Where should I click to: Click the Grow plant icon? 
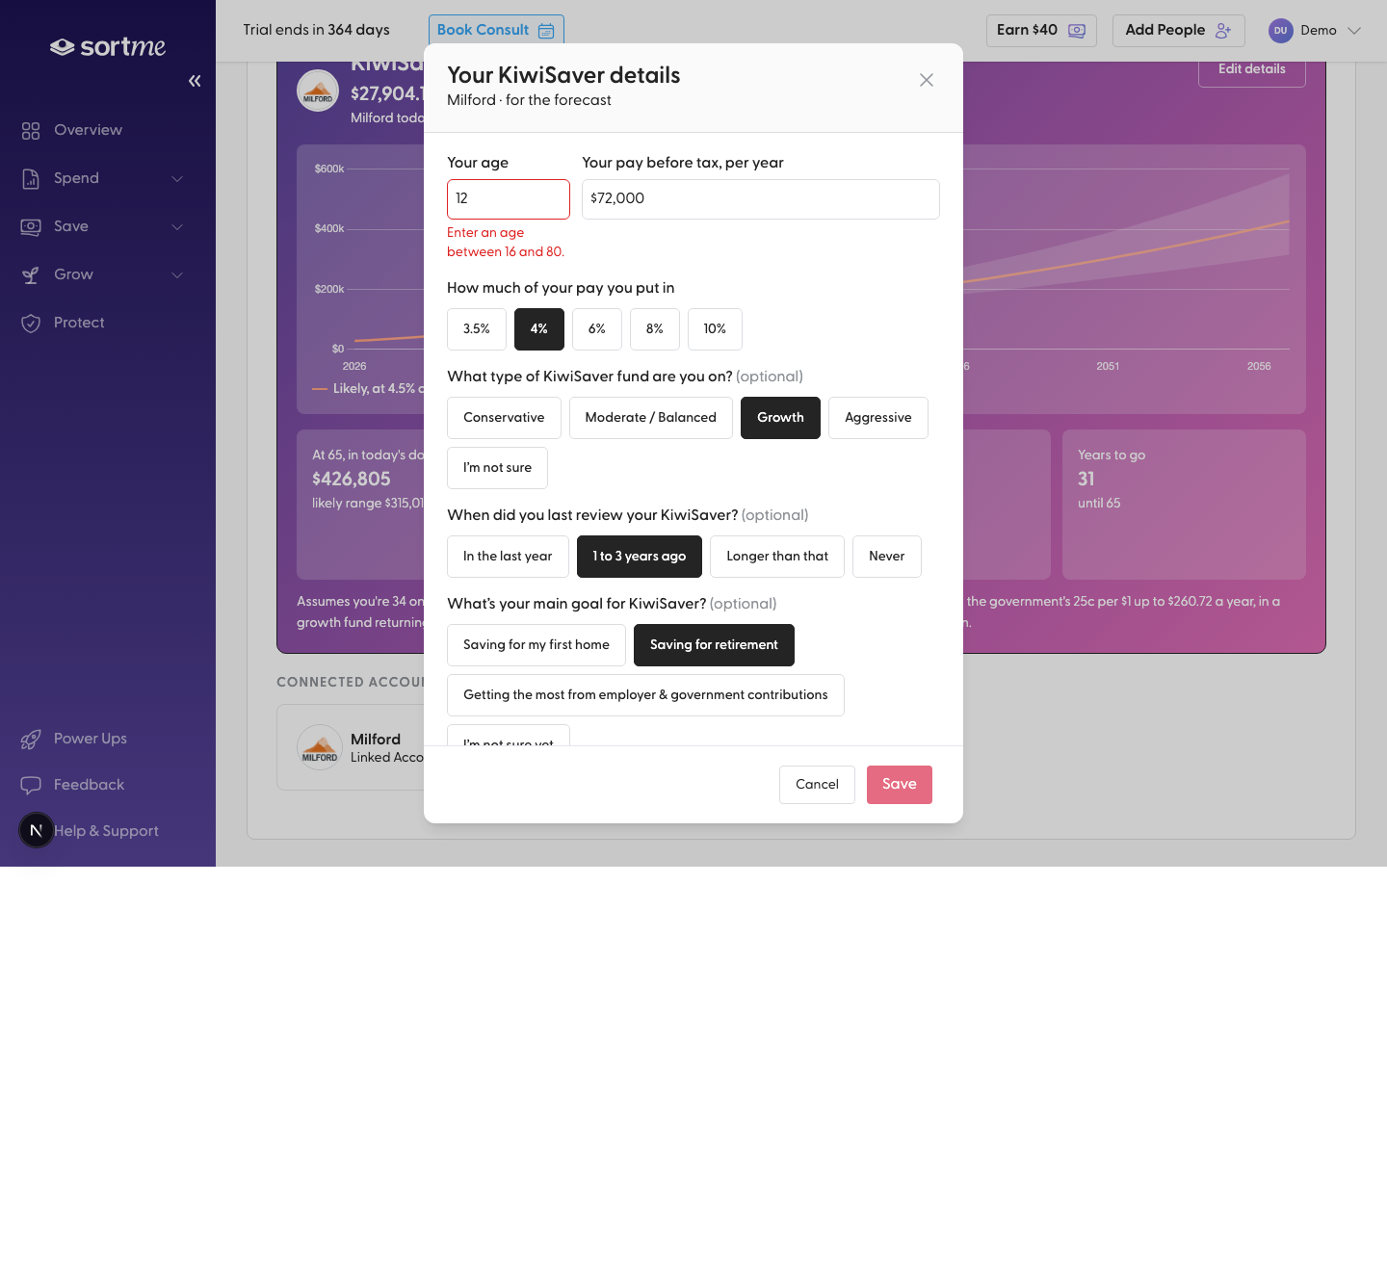pos(31,274)
